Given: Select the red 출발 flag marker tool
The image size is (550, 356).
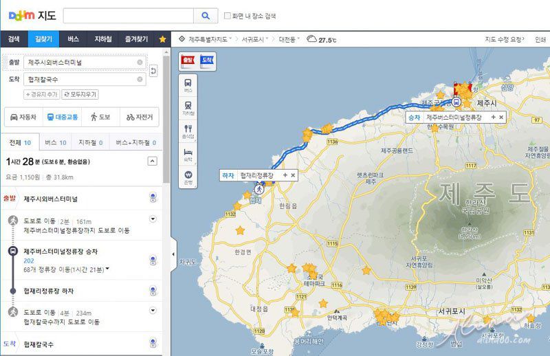Looking at the screenshot, I should click(x=188, y=61).
